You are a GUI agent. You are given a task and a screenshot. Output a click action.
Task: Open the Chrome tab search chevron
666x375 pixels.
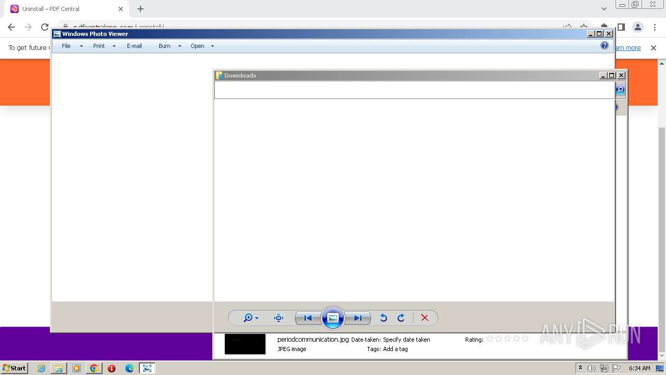[604, 9]
